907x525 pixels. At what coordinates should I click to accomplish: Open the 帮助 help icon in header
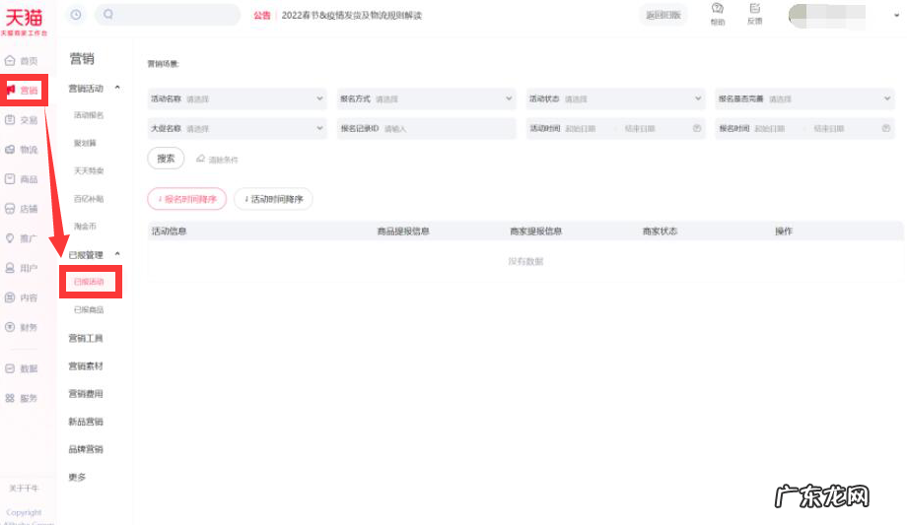click(717, 9)
